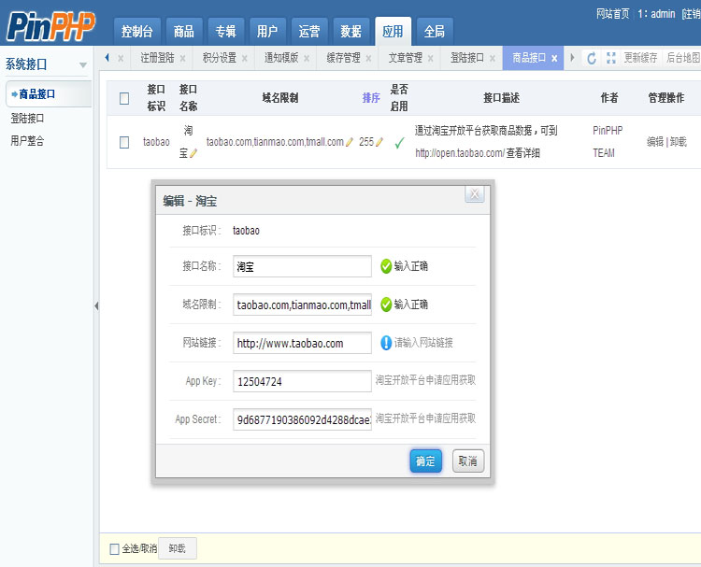The width and height of the screenshot is (701, 567).
Task: Open the 控制台 main tab
Action: [136, 32]
